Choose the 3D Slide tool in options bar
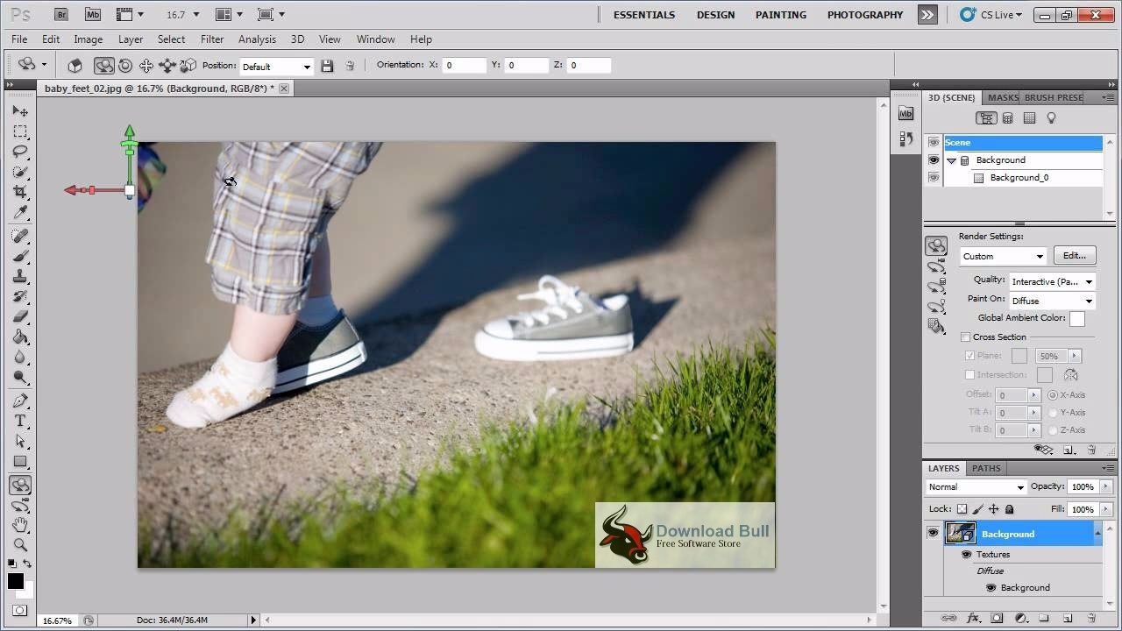The width and height of the screenshot is (1122, 631). click(167, 66)
